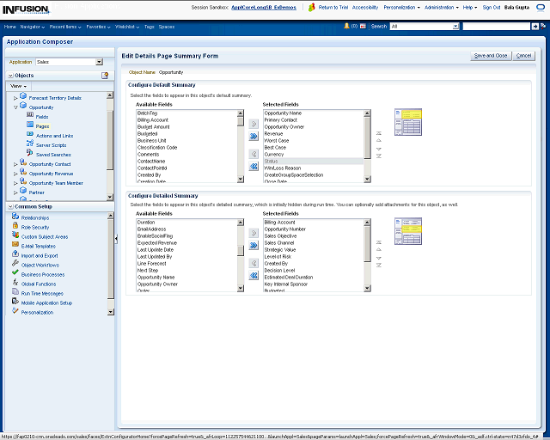Collapse the Common Setup panel
The image size is (550, 440).
9,207
